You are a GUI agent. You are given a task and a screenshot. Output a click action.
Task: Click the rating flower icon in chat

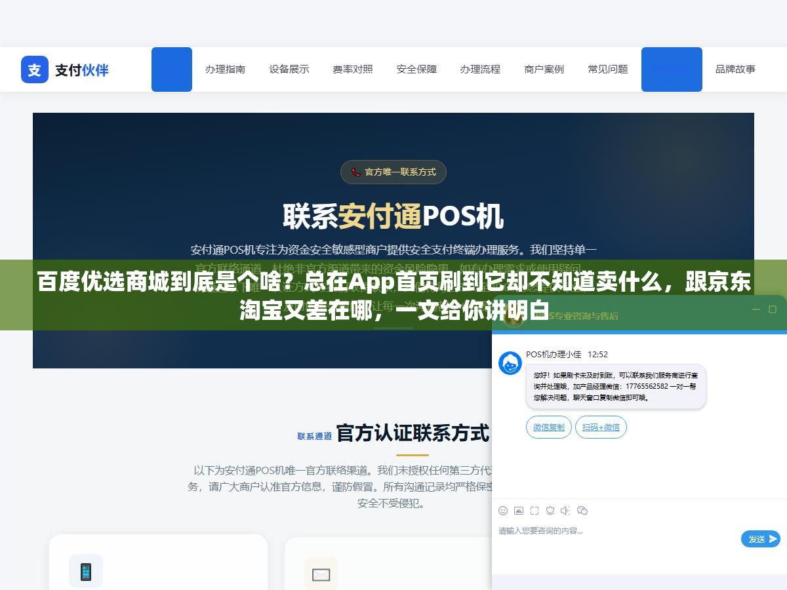point(550,511)
